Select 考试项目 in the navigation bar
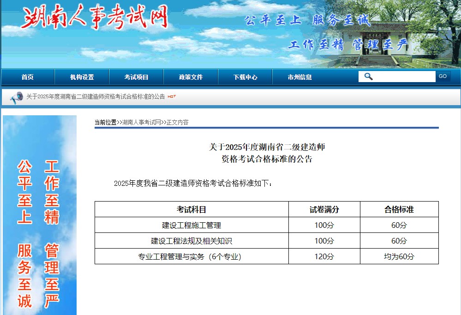Image resolution: width=461 pixels, height=315 pixels. click(136, 77)
